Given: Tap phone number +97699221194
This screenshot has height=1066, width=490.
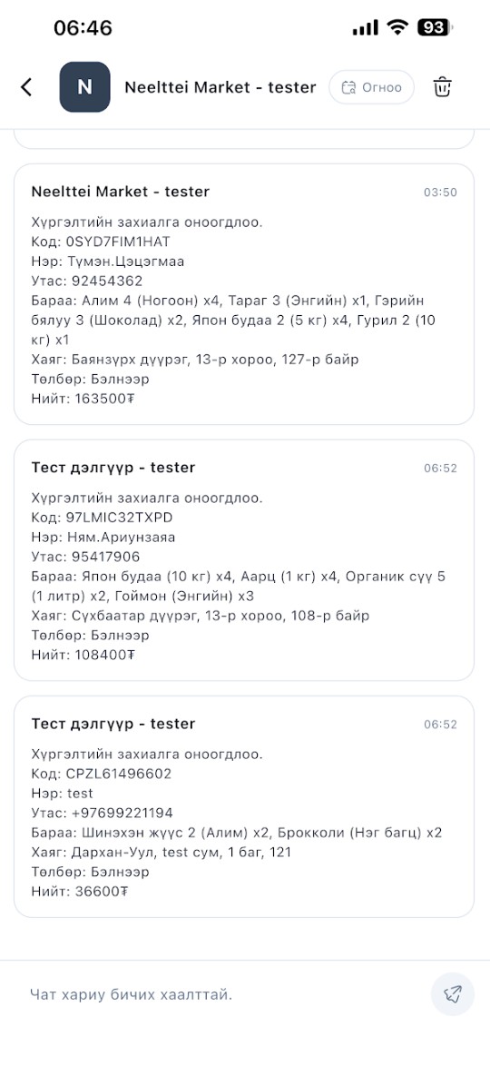Looking at the screenshot, I should point(122,813).
